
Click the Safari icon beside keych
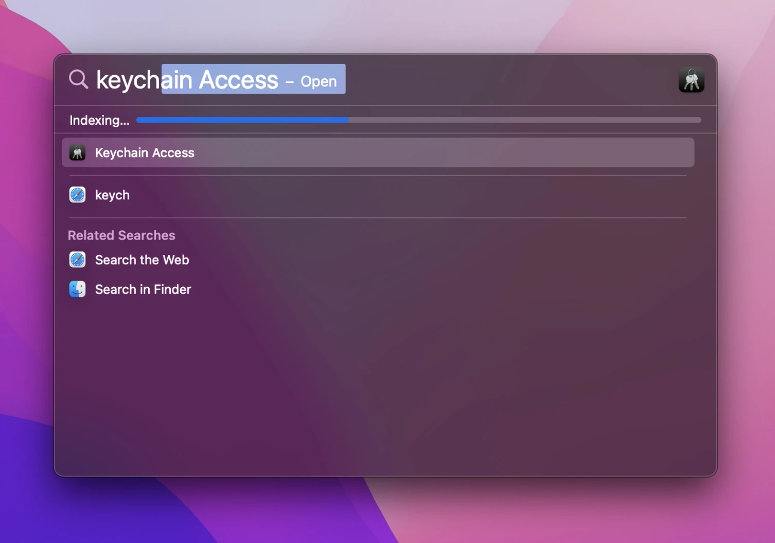(78, 195)
